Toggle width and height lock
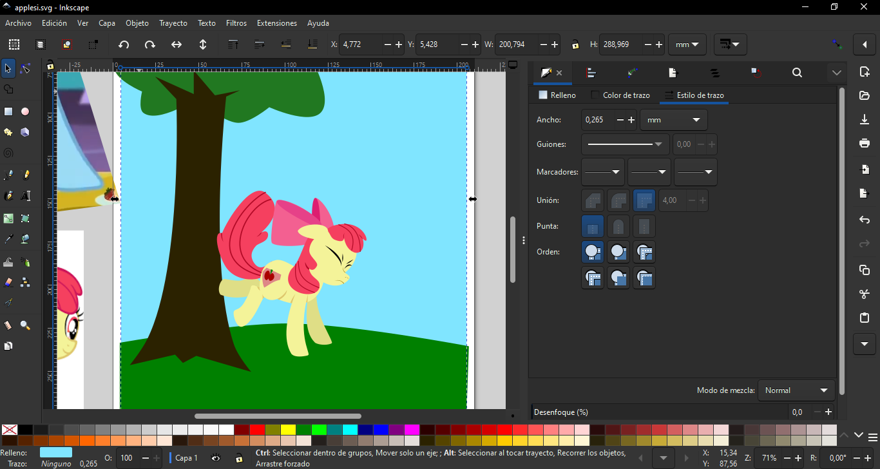 click(x=575, y=45)
